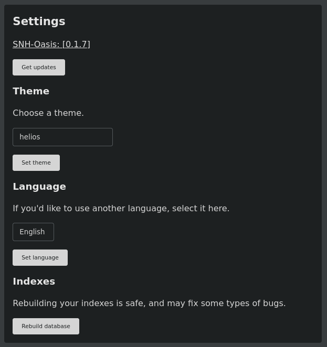Start the Rebuild database action
The height and width of the screenshot is (347, 327).
coord(46,326)
